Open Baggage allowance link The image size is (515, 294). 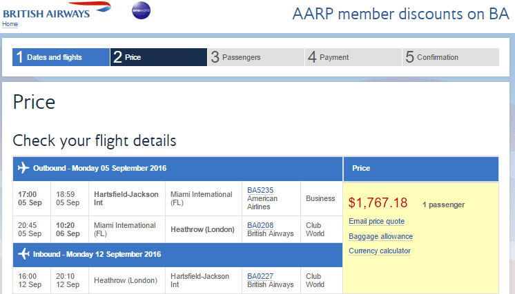pos(380,236)
